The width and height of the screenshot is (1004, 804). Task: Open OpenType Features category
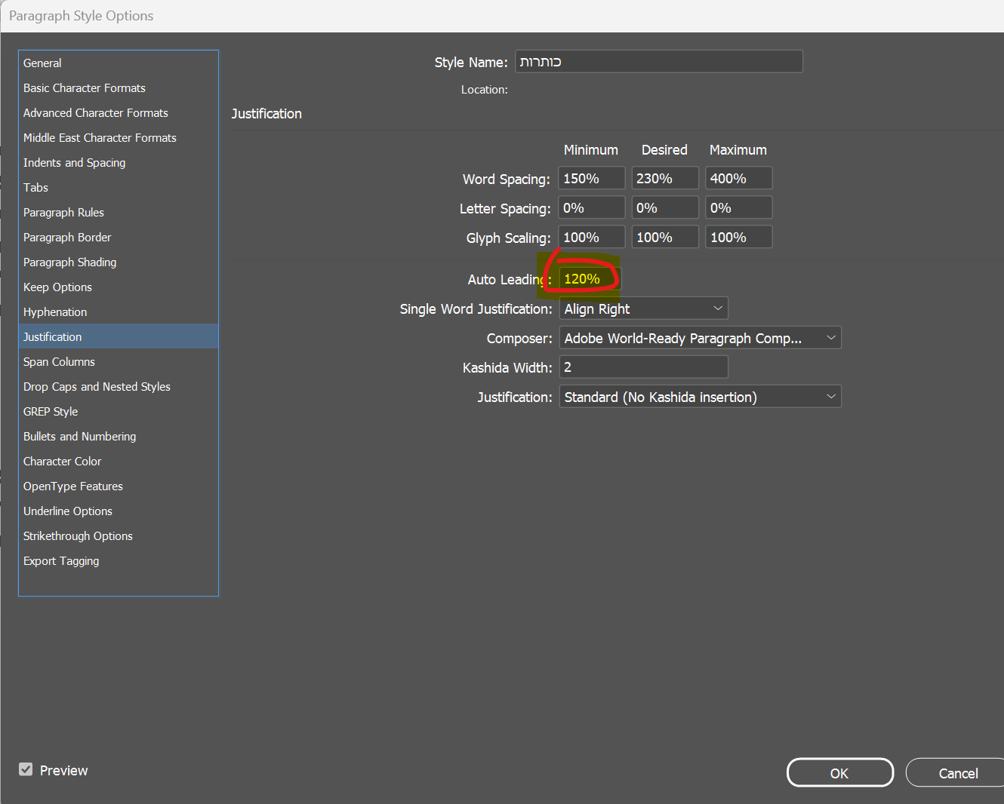click(x=119, y=486)
